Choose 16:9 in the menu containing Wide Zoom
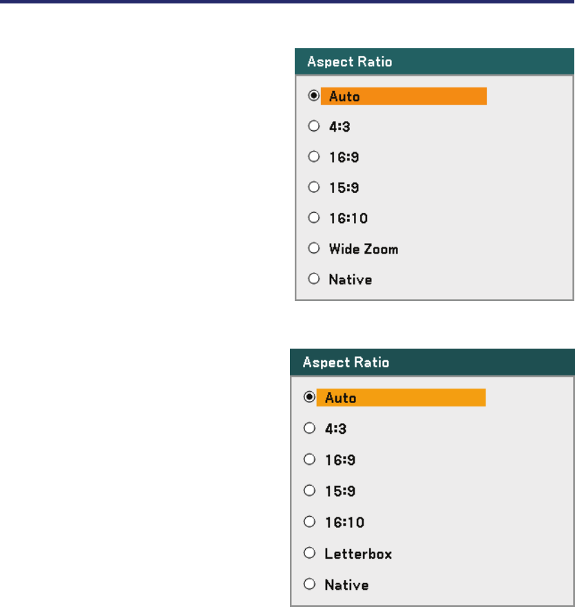The height and width of the screenshot is (607, 575). (x=314, y=156)
